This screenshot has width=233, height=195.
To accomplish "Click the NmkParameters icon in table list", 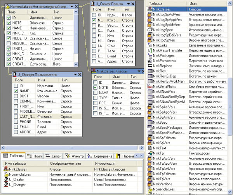I will click(x=151, y=61).
